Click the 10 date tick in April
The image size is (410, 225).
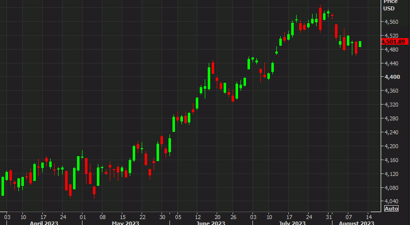23,217
